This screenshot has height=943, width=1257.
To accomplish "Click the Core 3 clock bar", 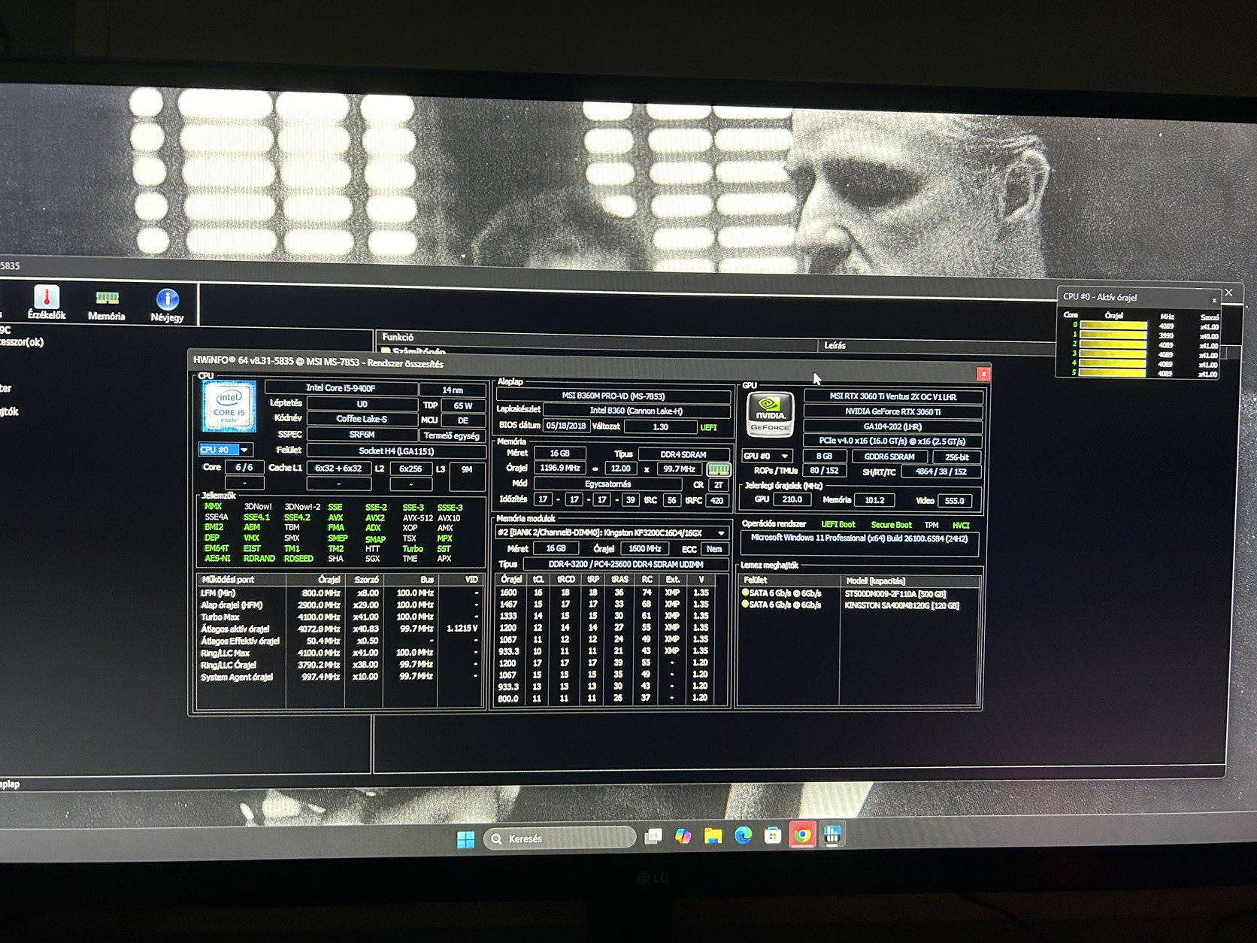I will point(1113,353).
